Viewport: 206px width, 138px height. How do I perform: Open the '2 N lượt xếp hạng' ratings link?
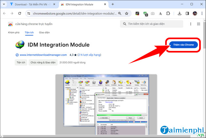pos(89,55)
